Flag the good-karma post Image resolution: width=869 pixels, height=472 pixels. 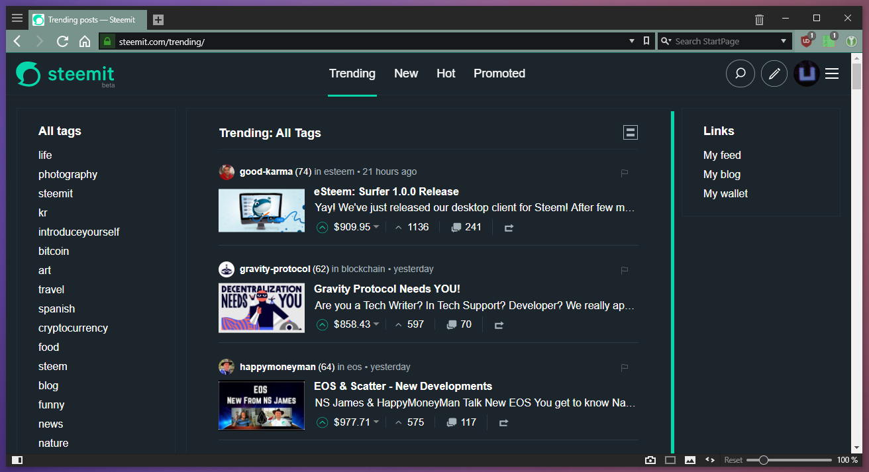[624, 173]
